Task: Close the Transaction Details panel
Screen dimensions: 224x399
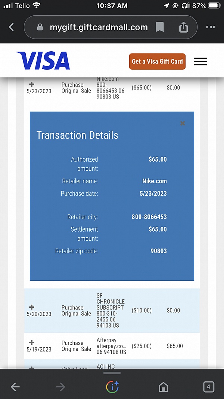Action: tap(183, 123)
